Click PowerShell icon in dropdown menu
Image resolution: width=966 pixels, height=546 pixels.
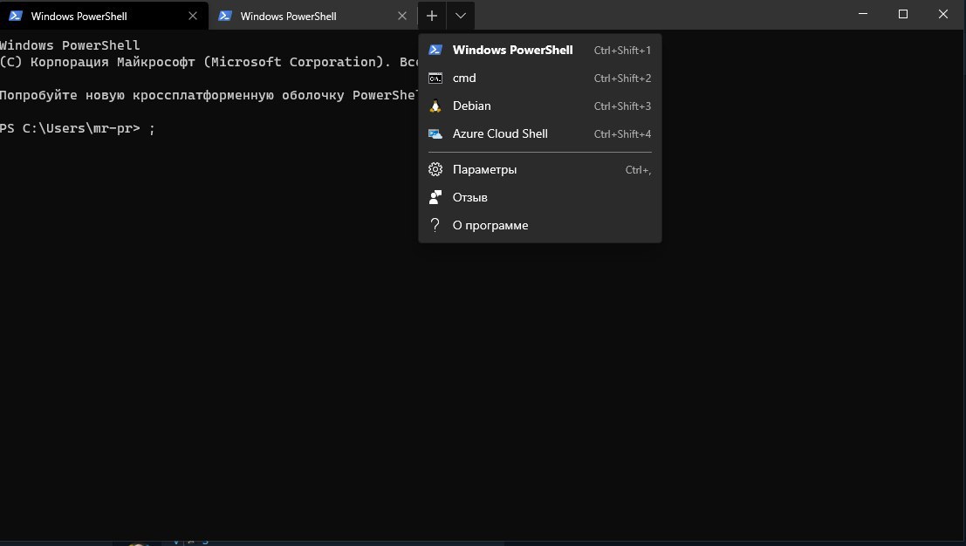click(435, 50)
